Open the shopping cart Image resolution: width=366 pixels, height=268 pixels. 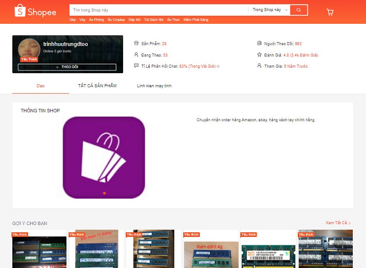330,12
